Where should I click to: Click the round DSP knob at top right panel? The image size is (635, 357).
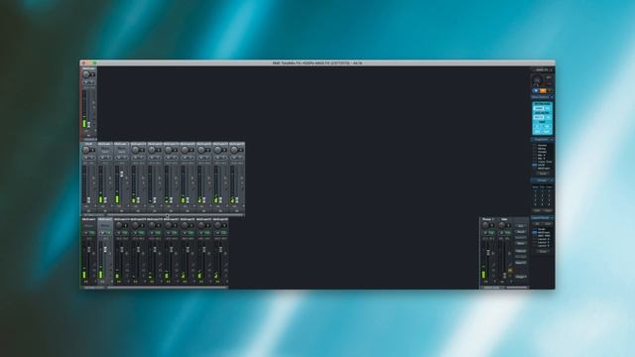(537, 80)
